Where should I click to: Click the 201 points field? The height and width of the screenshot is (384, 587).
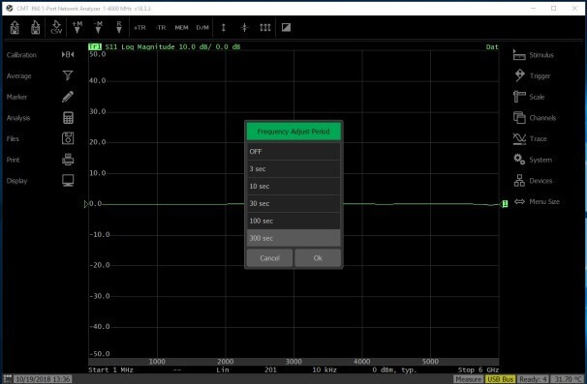[270, 369]
